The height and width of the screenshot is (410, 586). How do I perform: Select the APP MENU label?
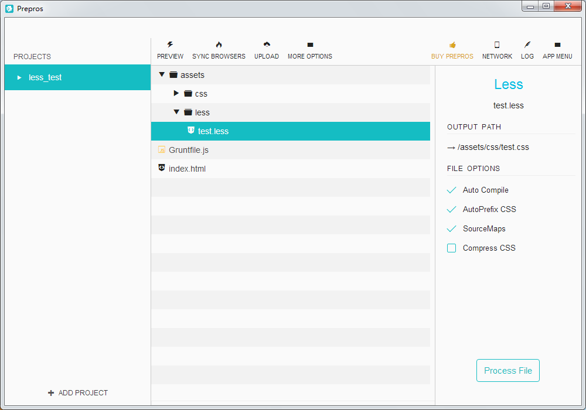[557, 56]
